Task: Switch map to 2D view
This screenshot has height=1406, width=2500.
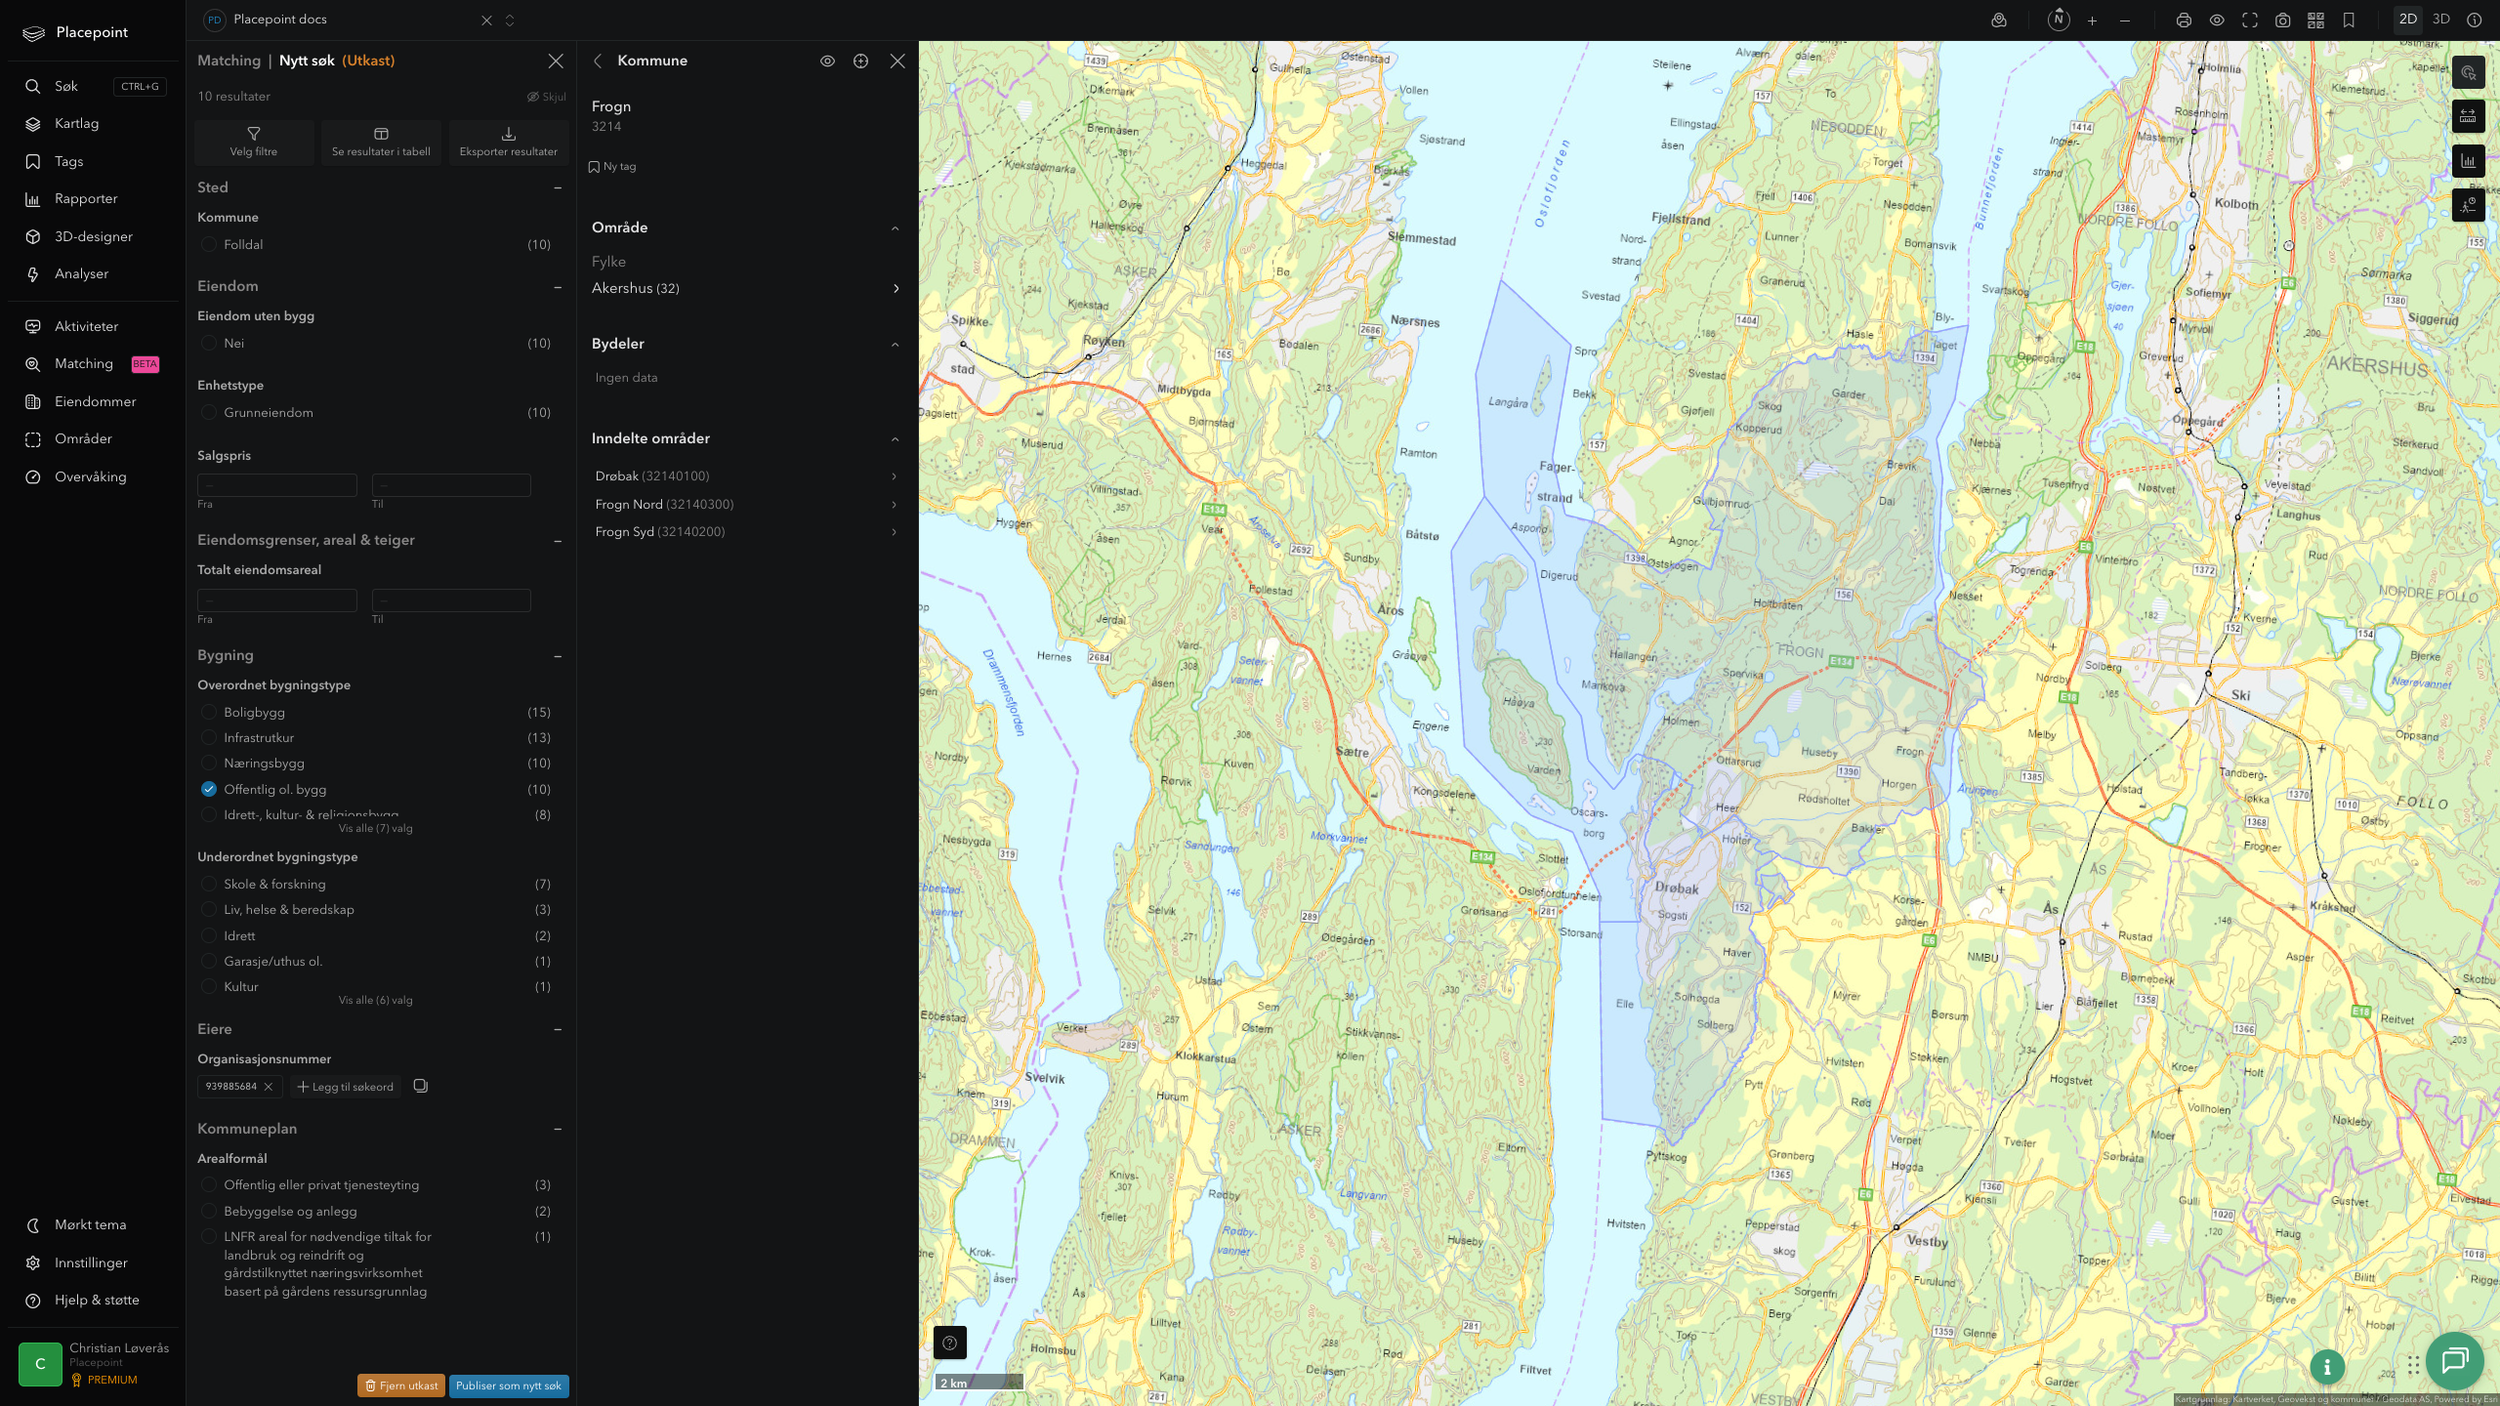Action: (x=2408, y=20)
